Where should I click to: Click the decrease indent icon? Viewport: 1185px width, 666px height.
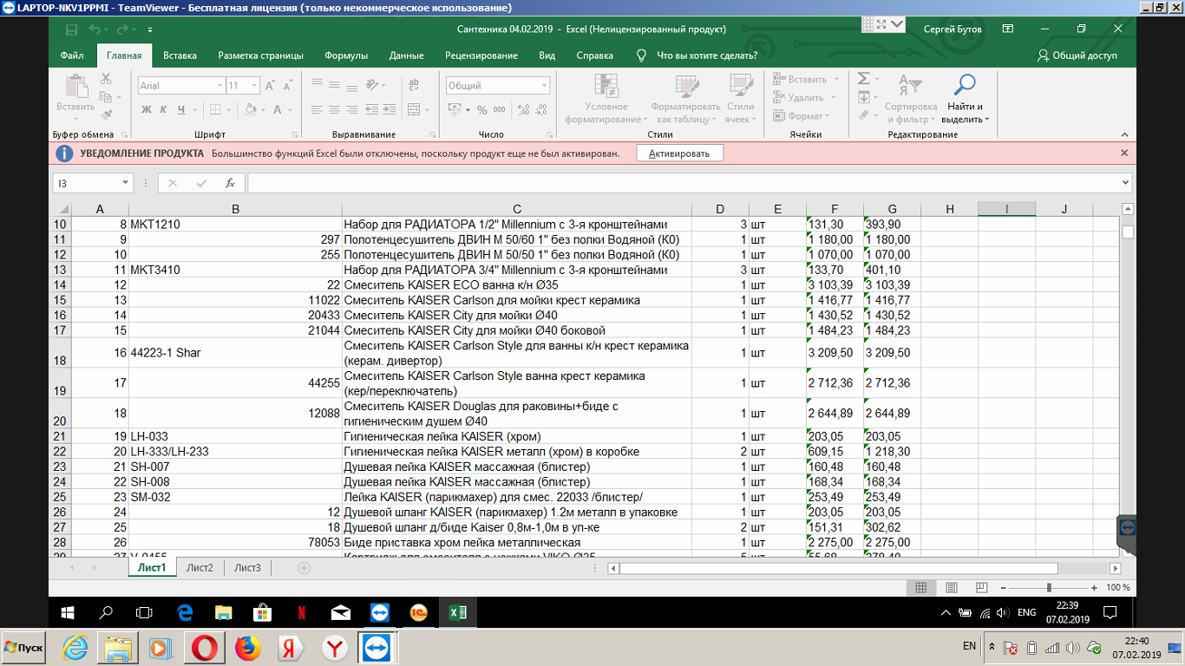pos(373,109)
